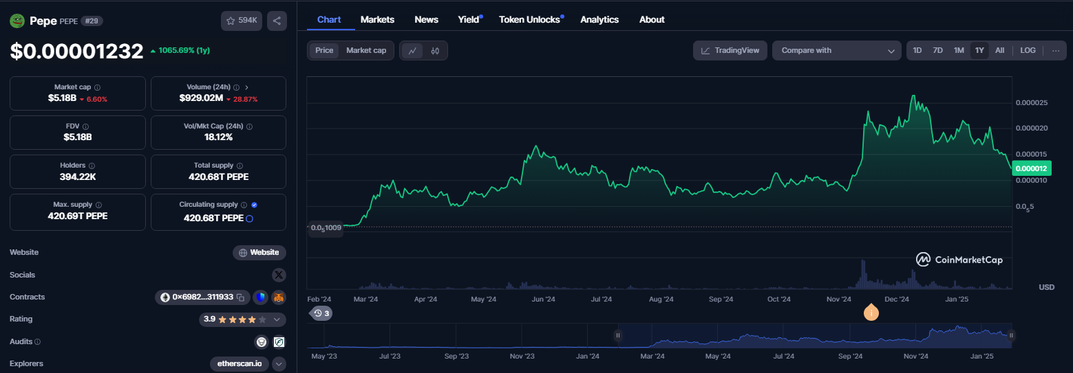Click Holders info icon
Image resolution: width=1073 pixels, height=373 pixels.
92,166
